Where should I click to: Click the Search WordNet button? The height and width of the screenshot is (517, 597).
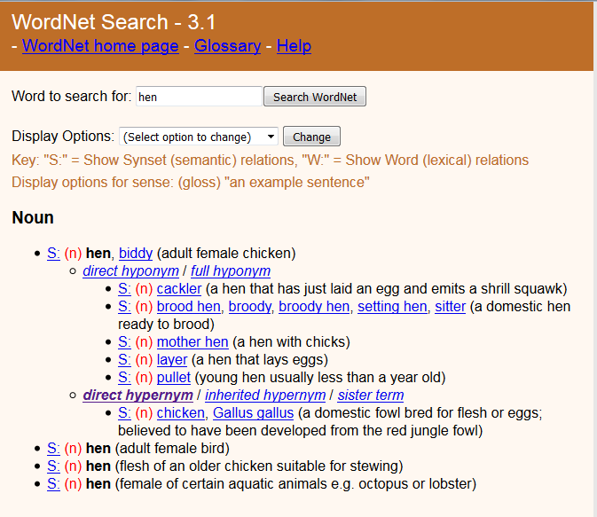pos(315,97)
